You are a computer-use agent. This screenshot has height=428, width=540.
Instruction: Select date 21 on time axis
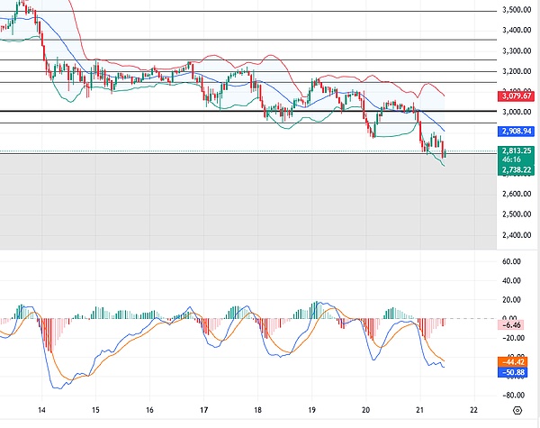click(x=420, y=410)
